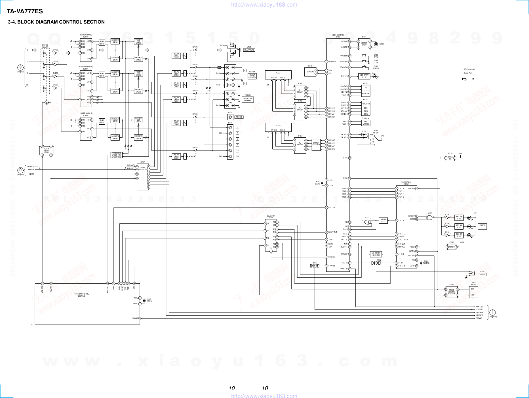
Task: Select the FRONT SPEAKER label box
Action: click(252, 76)
